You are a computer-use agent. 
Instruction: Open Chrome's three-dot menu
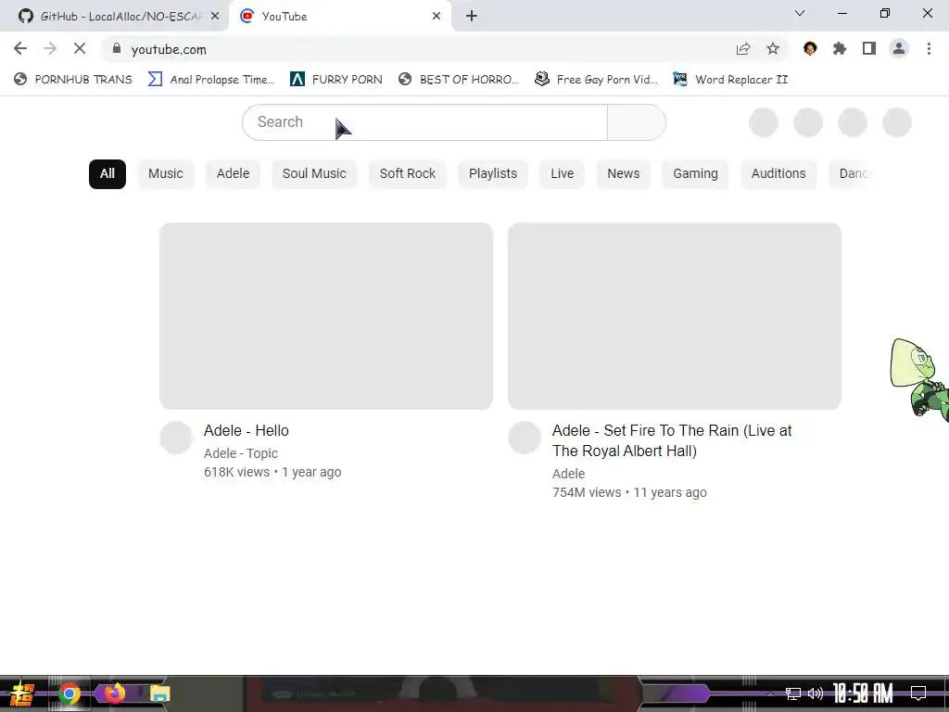pyautogui.click(x=929, y=48)
